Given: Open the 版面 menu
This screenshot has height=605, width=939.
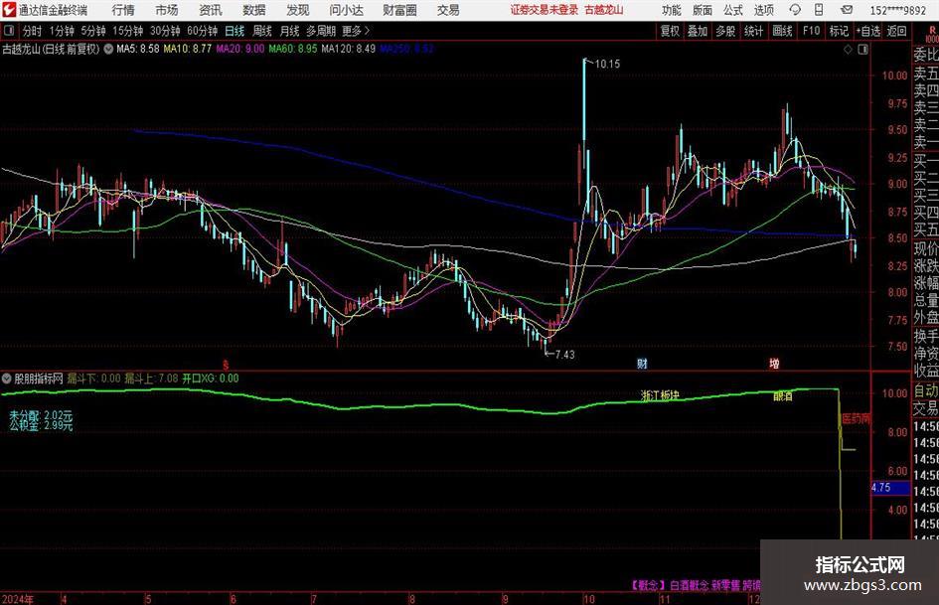Looking at the screenshot, I should (x=703, y=10).
